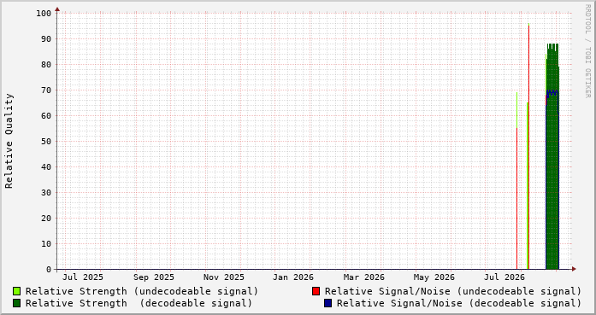596x315 pixels.
Task: Click the Relative Quality vertical axis title
Action: click(9, 141)
